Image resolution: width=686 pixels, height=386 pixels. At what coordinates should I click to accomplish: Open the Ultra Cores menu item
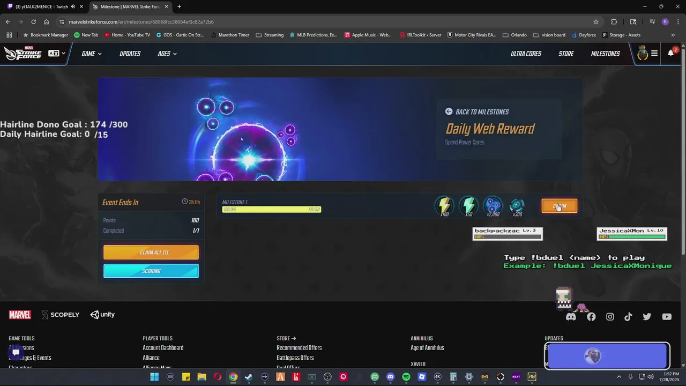tap(526, 54)
